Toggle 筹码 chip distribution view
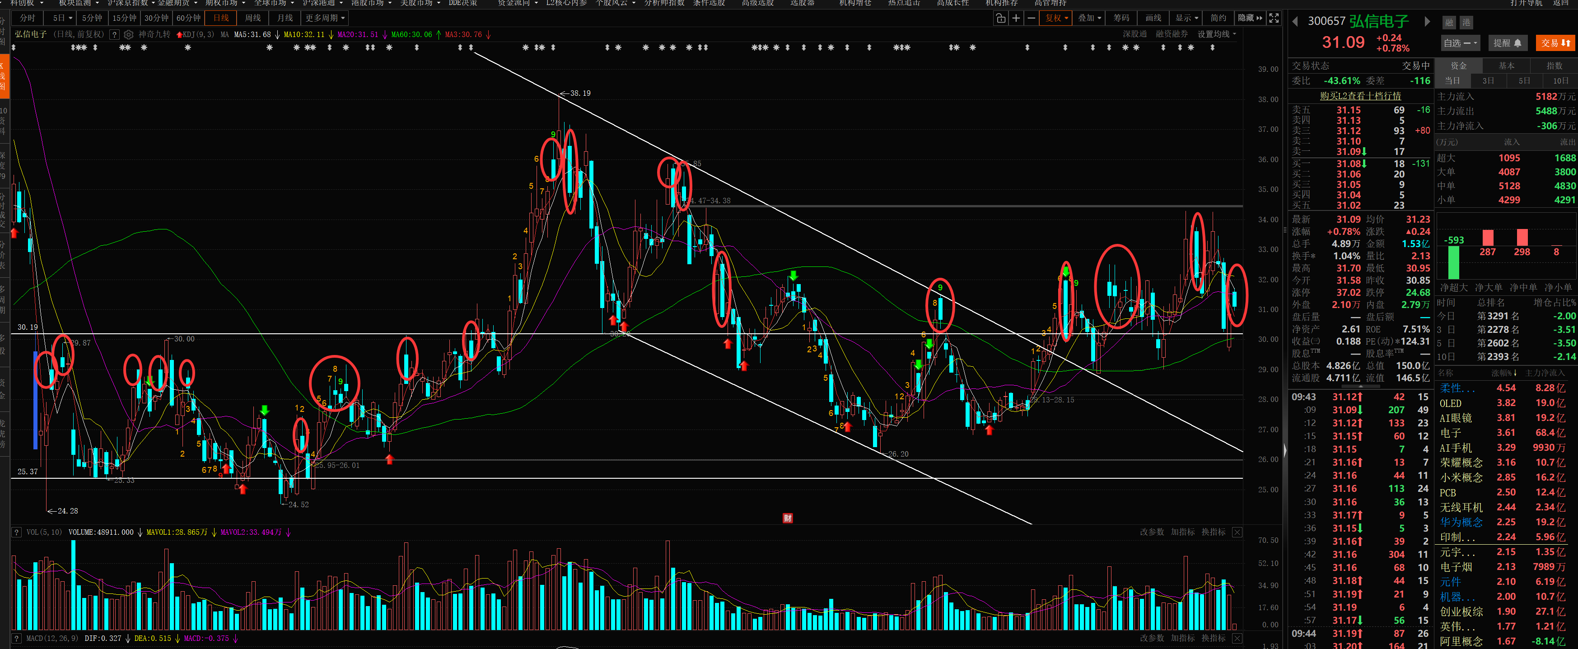Viewport: 1578px width, 649px height. [x=1121, y=19]
